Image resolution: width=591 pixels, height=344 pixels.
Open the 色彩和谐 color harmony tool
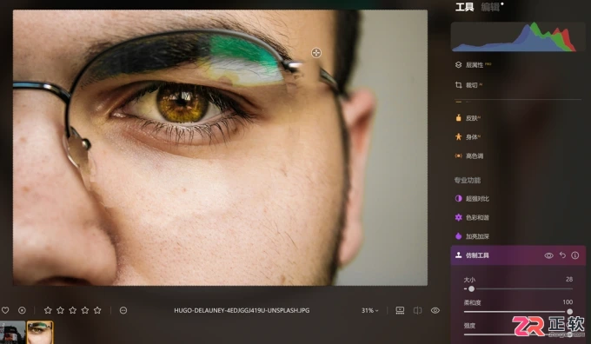472,217
